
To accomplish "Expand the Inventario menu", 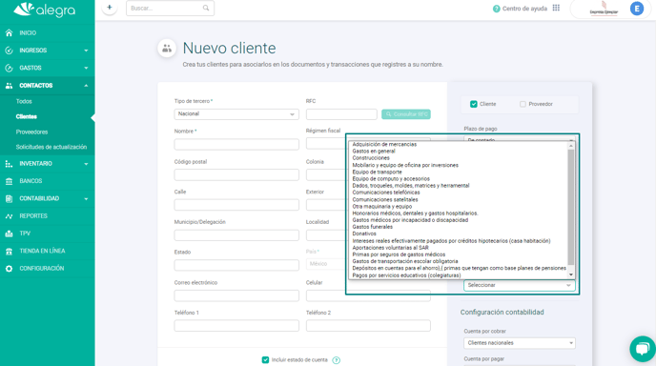I will [48, 164].
